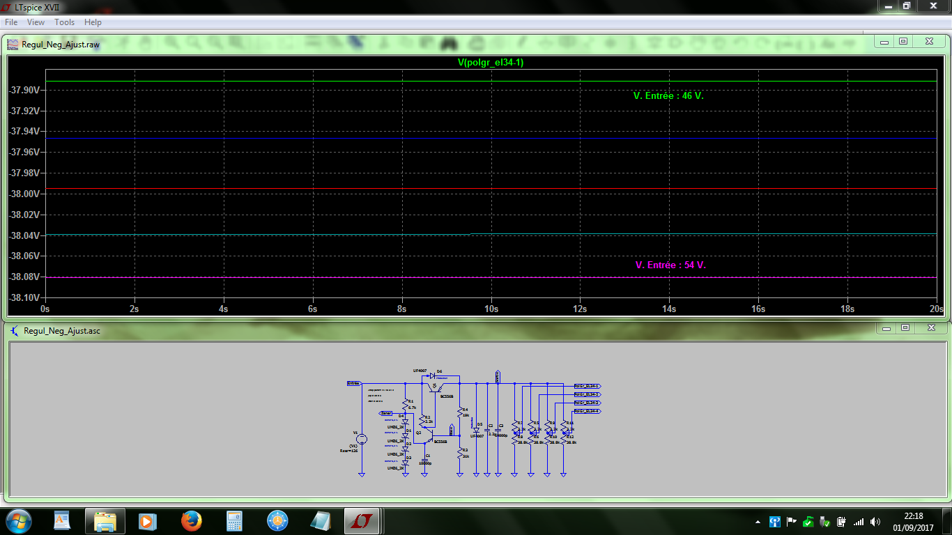Open the View menu

click(36, 22)
